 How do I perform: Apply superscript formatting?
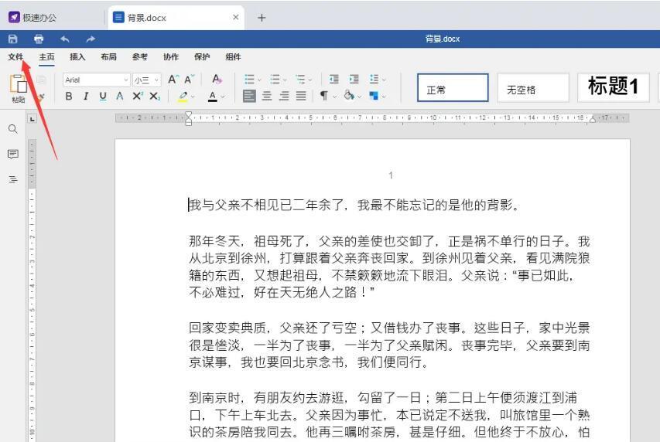(137, 97)
